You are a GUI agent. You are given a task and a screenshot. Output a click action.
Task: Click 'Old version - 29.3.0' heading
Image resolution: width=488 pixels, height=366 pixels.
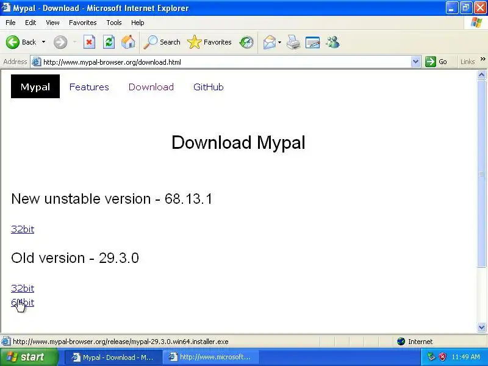click(x=75, y=258)
